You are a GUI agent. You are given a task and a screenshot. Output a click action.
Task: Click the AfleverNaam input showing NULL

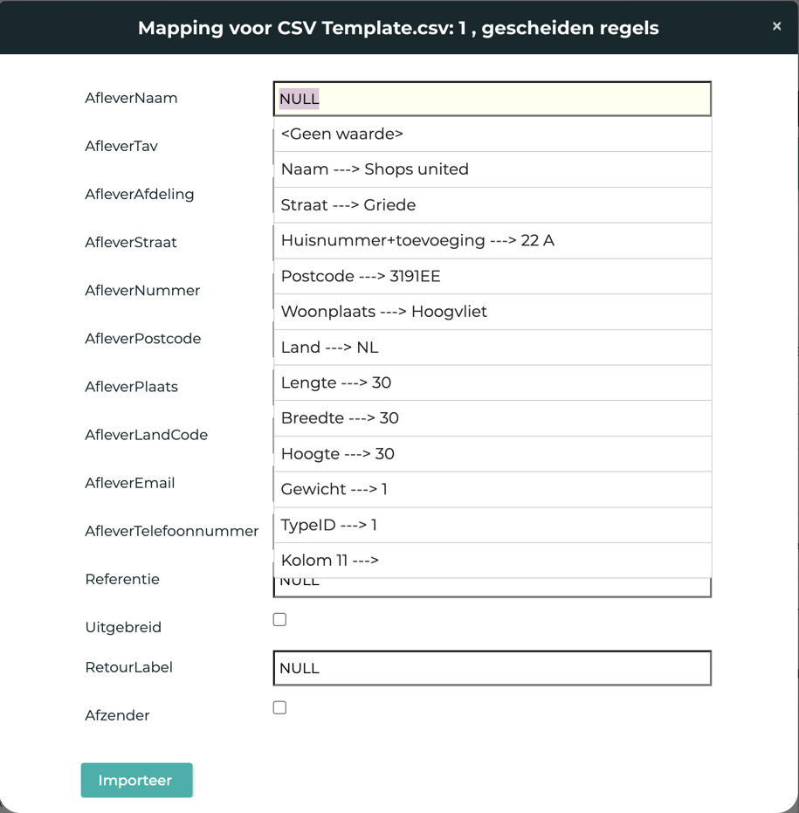tap(492, 98)
